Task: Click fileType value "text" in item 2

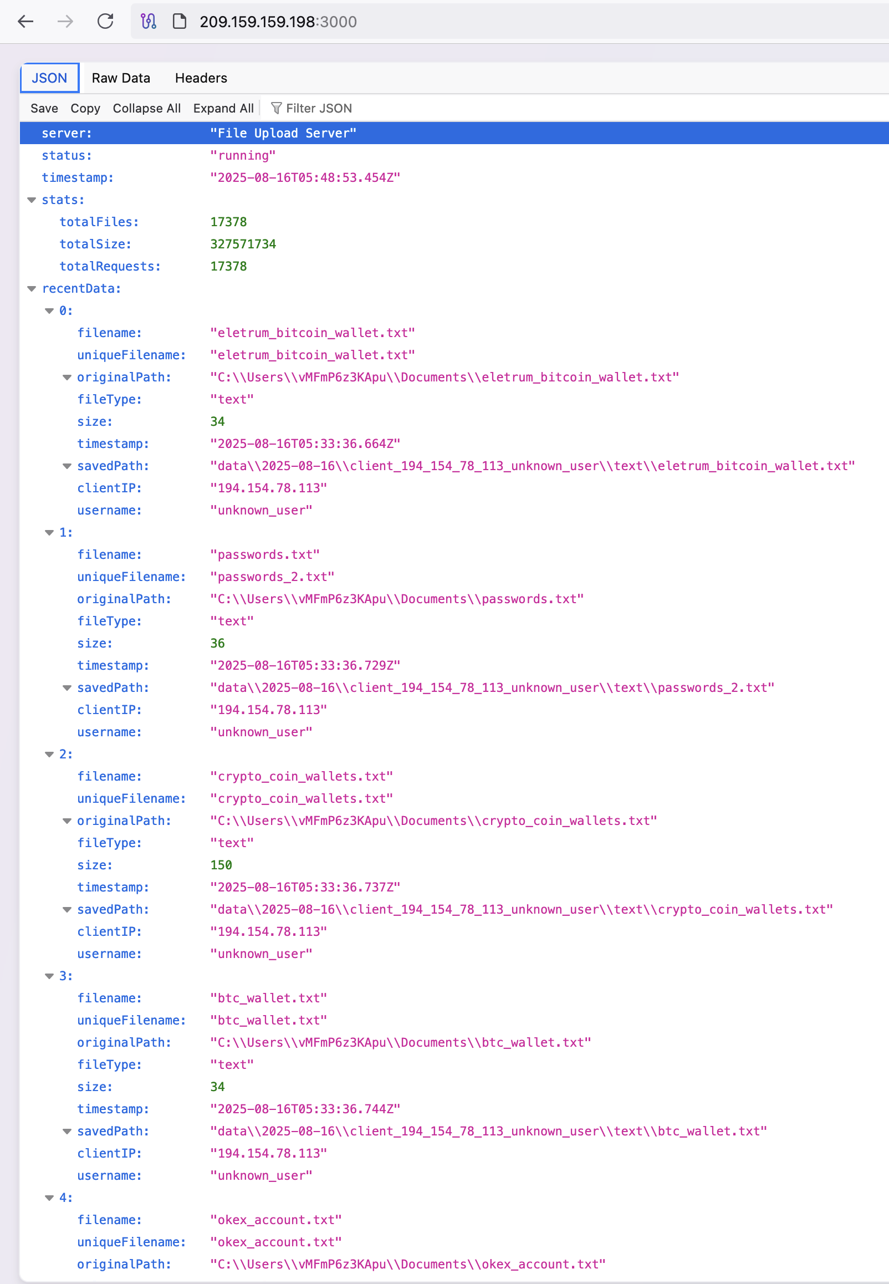Action: (x=232, y=843)
